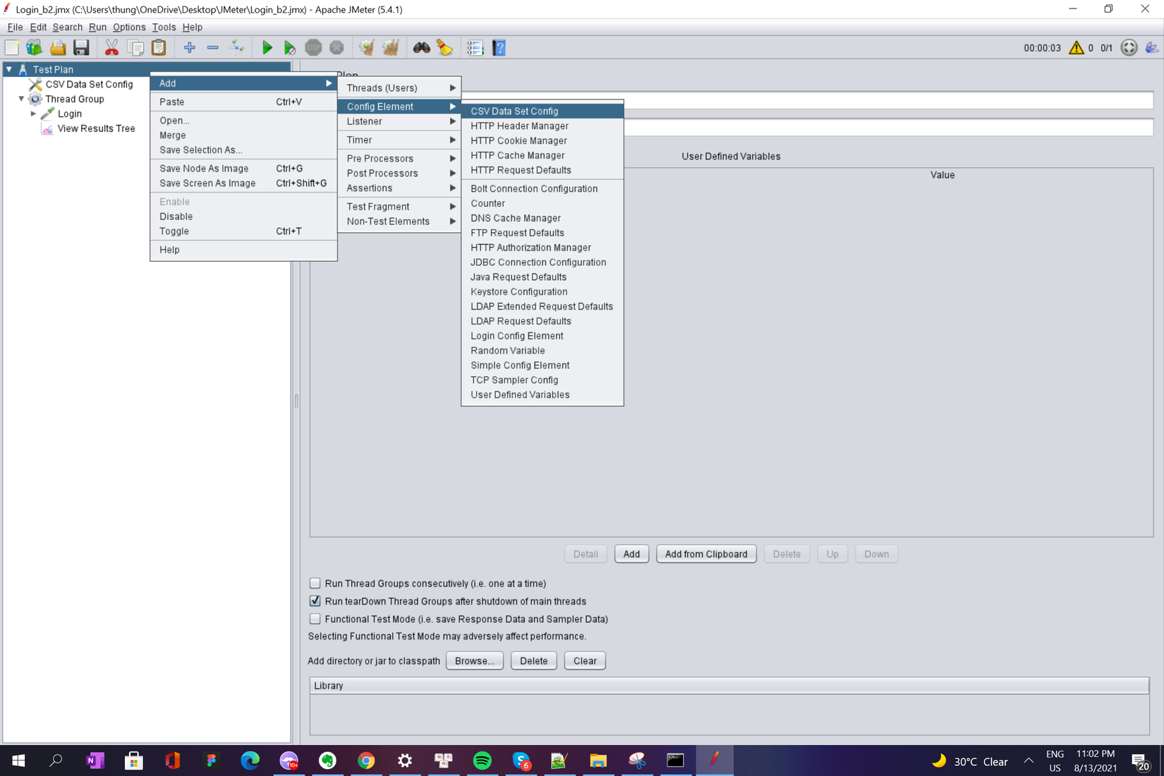Image resolution: width=1164 pixels, height=776 pixels.
Task: Enable Functional Test Mode checkbox
Action: 315,619
